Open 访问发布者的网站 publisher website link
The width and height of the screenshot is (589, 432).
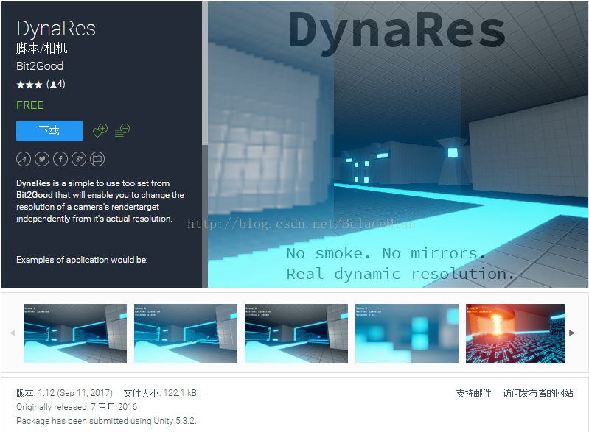click(537, 393)
